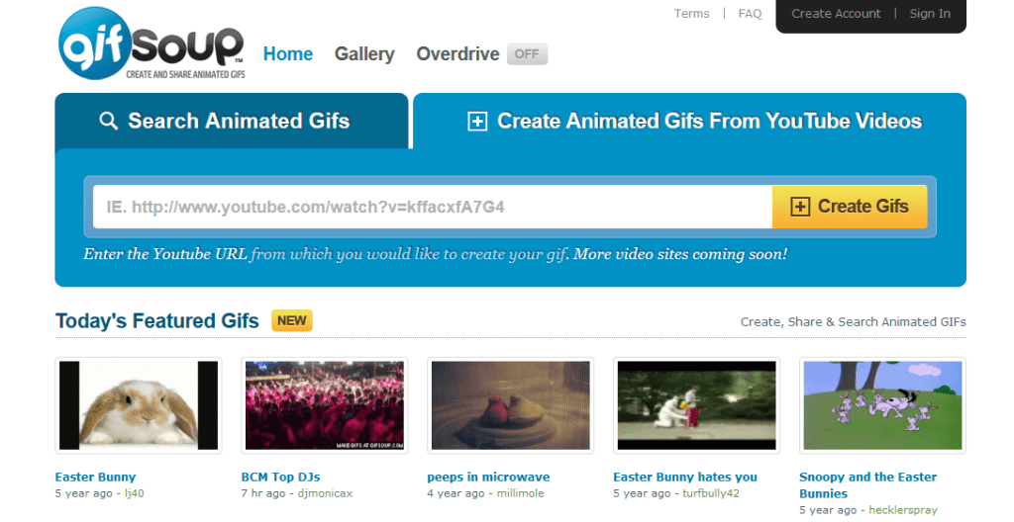The image size is (1014, 522).
Task: Toggle the Overdrive OFF switch
Action: (x=527, y=54)
